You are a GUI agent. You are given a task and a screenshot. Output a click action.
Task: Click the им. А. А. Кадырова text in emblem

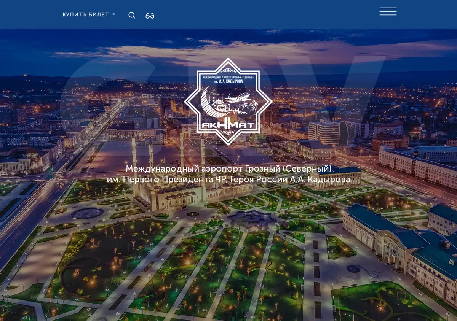pos(228,81)
